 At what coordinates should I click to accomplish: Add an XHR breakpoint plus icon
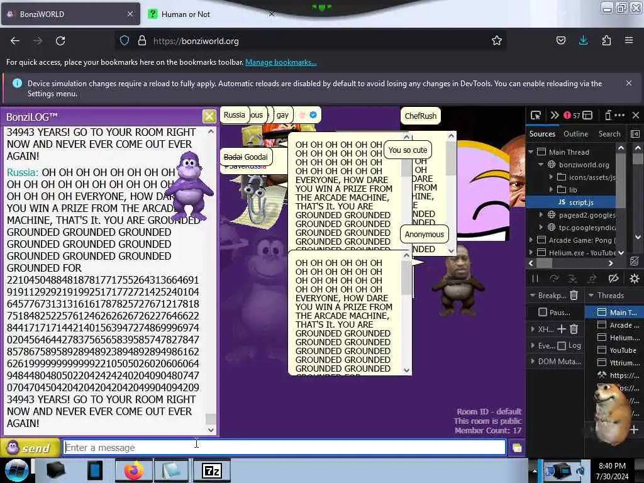pos(562,329)
